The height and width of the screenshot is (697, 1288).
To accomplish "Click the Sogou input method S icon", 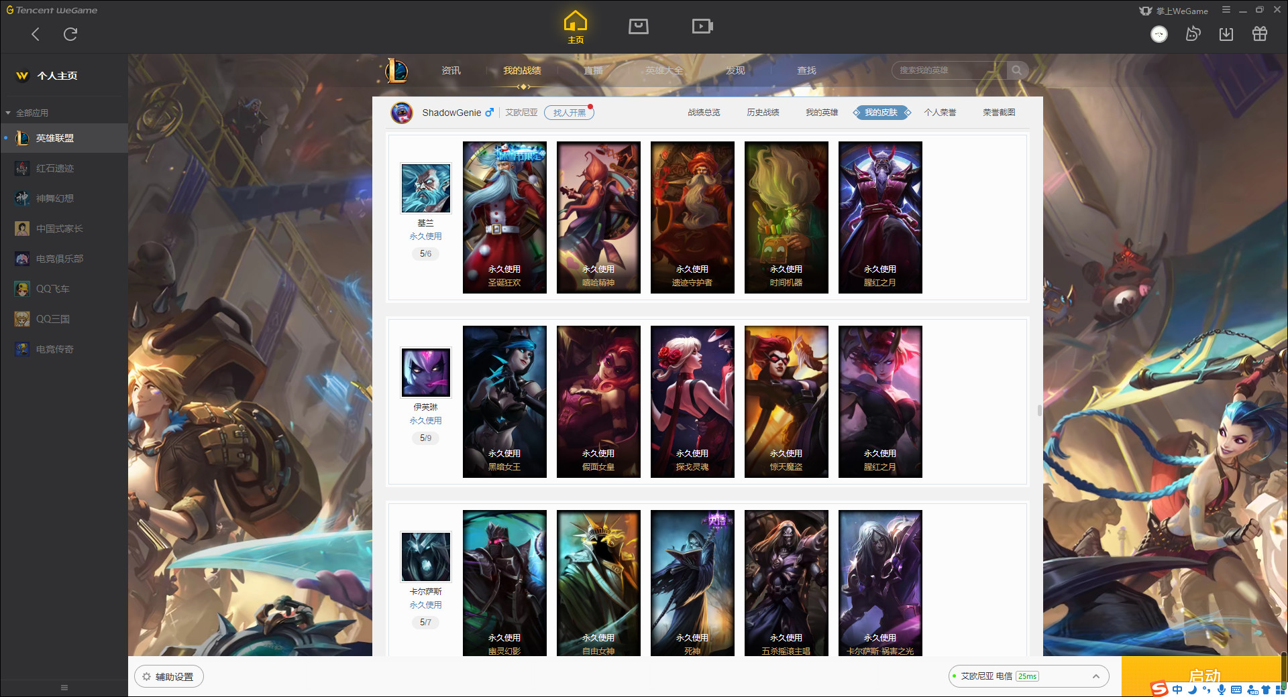I will (1159, 689).
